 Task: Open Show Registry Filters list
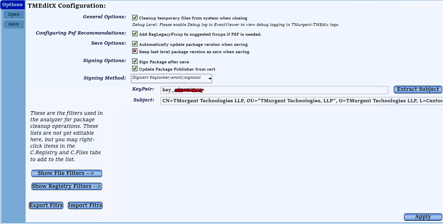67,186
